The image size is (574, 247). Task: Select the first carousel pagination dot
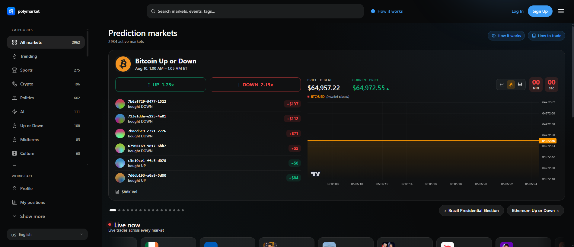point(113,210)
